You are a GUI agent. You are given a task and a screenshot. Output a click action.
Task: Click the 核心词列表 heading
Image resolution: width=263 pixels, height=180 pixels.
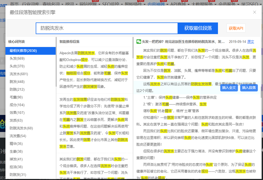(x=16, y=41)
